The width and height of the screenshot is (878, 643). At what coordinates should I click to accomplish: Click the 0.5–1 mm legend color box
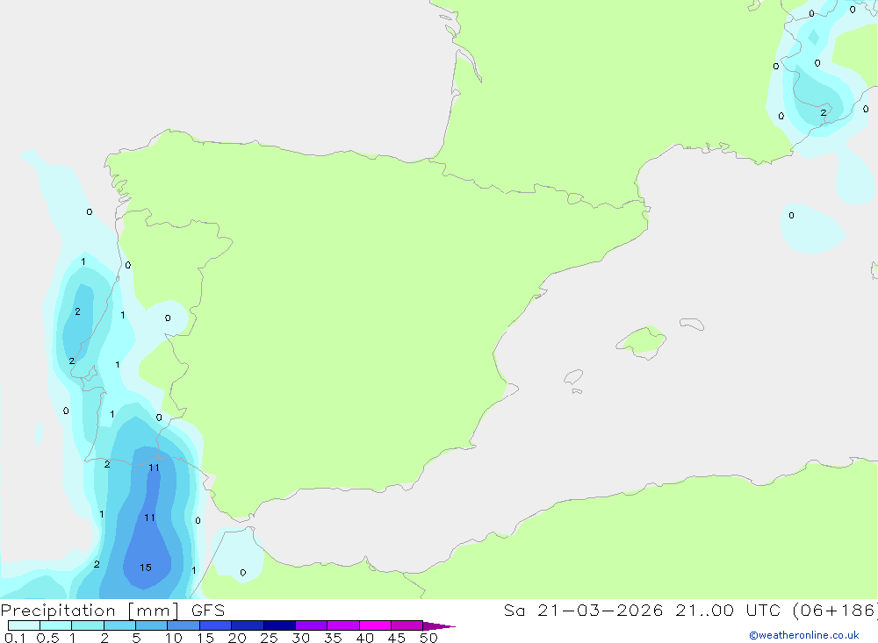[55, 625]
